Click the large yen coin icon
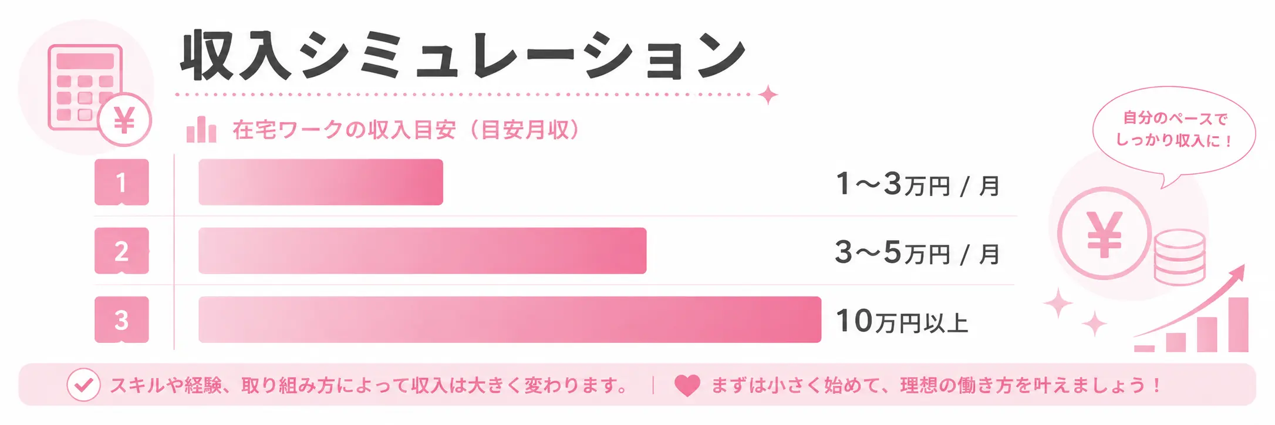Viewport: 1275px width, 425px height. tap(1104, 234)
